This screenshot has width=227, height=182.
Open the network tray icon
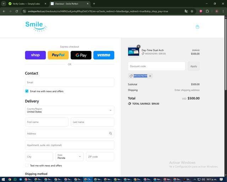tap(199, 180)
